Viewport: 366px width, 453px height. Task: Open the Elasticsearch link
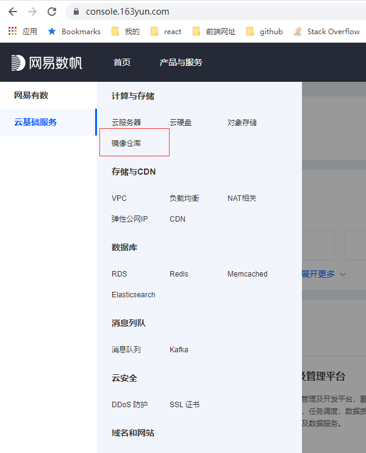(134, 295)
